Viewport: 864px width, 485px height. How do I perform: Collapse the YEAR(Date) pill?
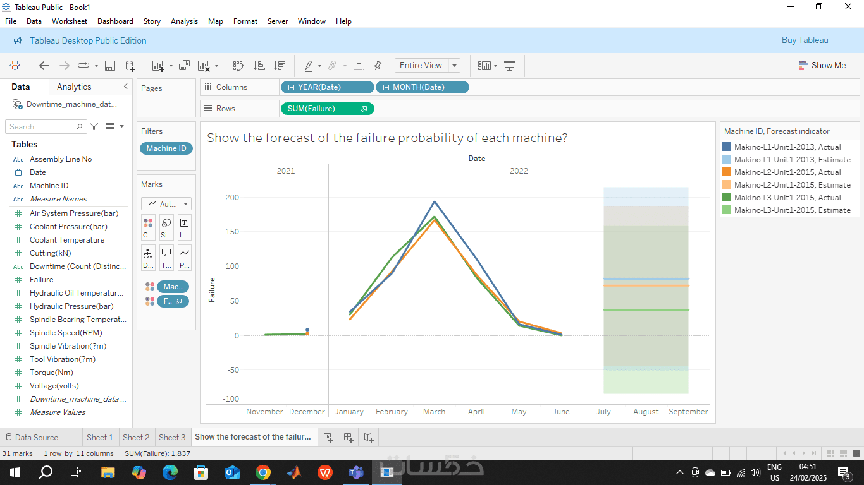[291, 87]
